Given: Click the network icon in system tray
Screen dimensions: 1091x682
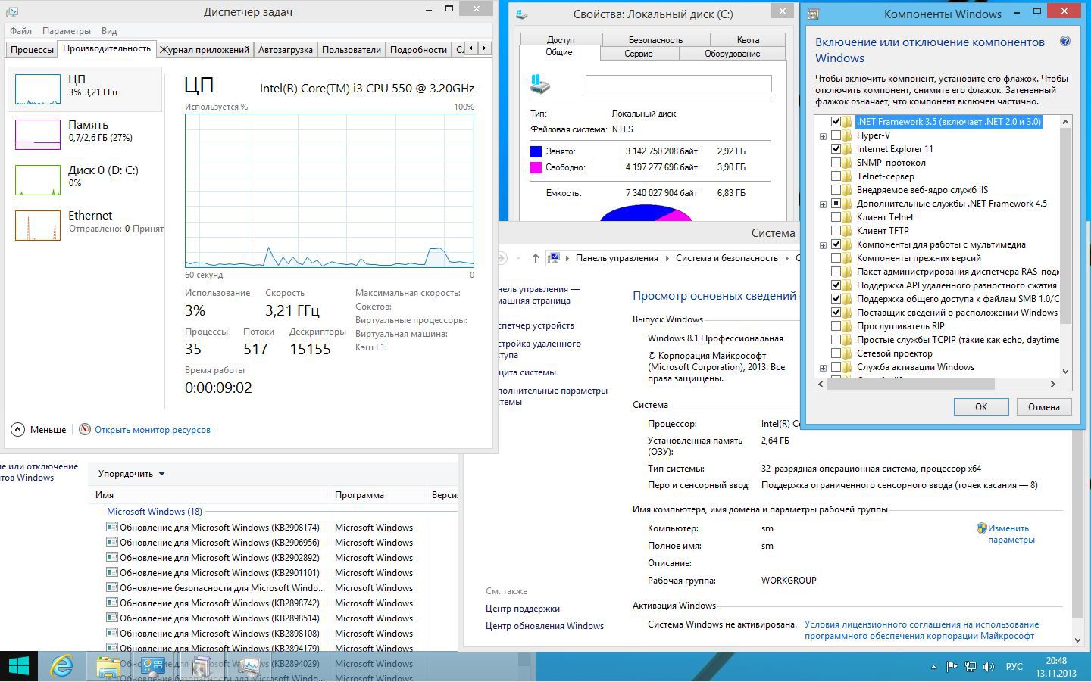Looking at the screenshot, I should [971, 667].
